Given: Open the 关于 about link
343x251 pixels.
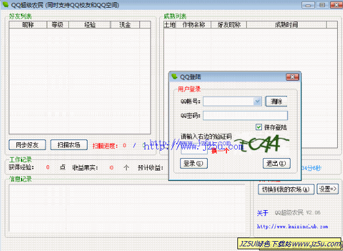Looking at the screenshot, I should 262,212.
